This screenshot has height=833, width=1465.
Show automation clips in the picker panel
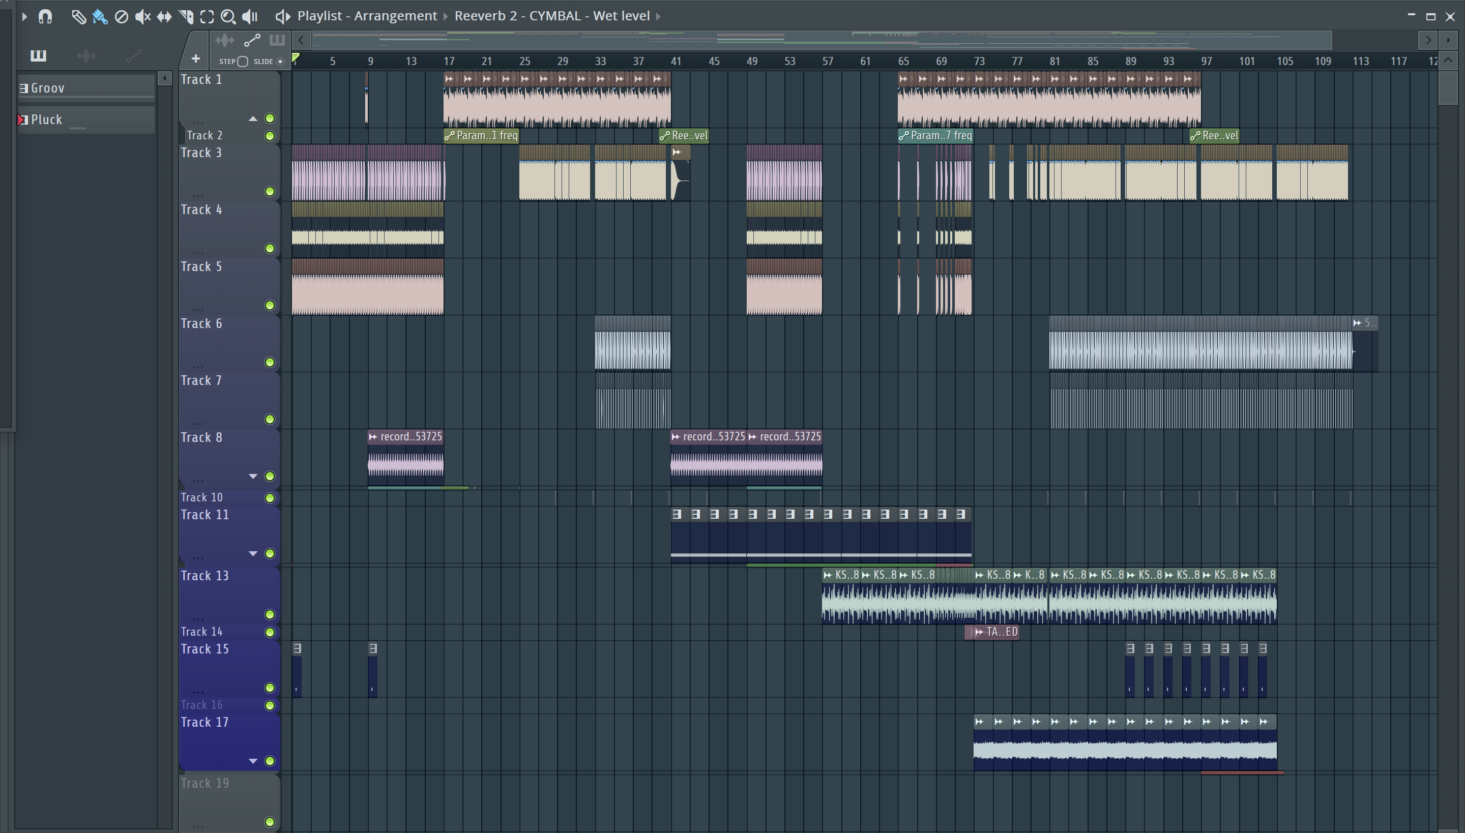pos(134,55)
